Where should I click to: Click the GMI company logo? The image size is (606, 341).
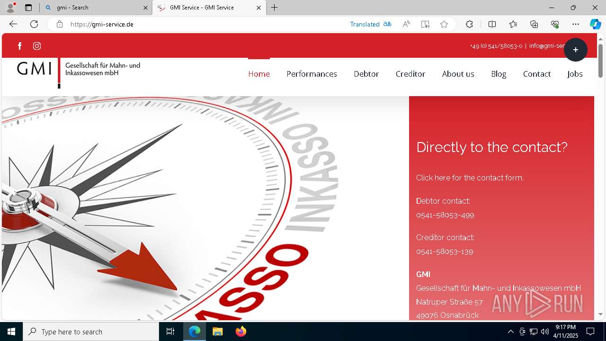[79, 72]
